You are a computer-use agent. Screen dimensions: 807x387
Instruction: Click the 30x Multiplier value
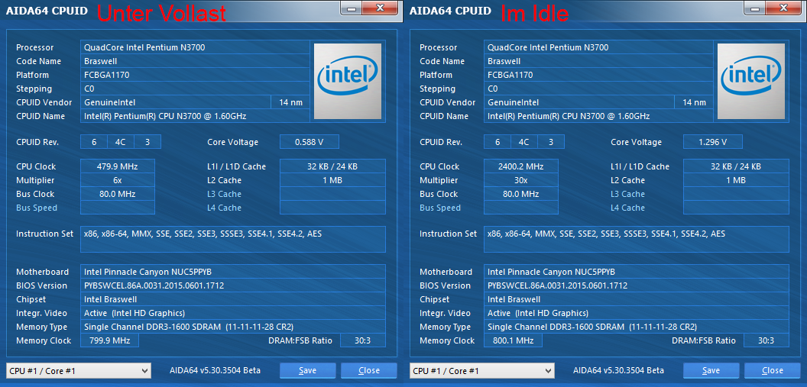pyautogui.click(x=521, y=180)
